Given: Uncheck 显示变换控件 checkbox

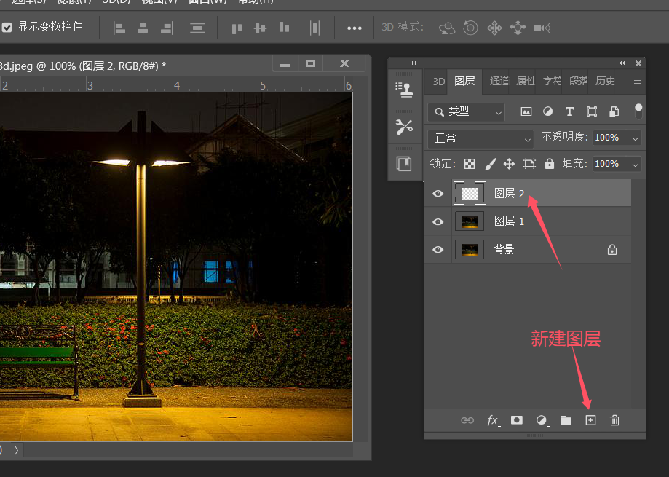Looking at the screenshot, I should click(7, 27).
